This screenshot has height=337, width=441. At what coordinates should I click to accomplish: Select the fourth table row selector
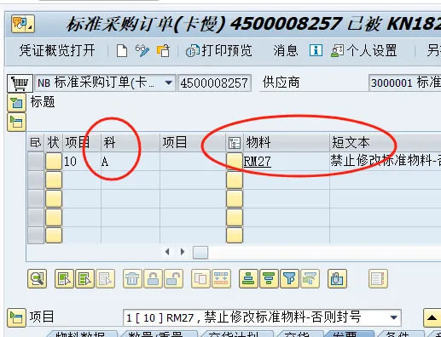pos(36,217)
